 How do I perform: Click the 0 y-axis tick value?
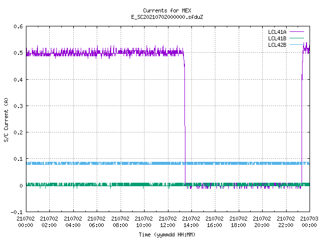pyautogui.click(x=21, y=186)
